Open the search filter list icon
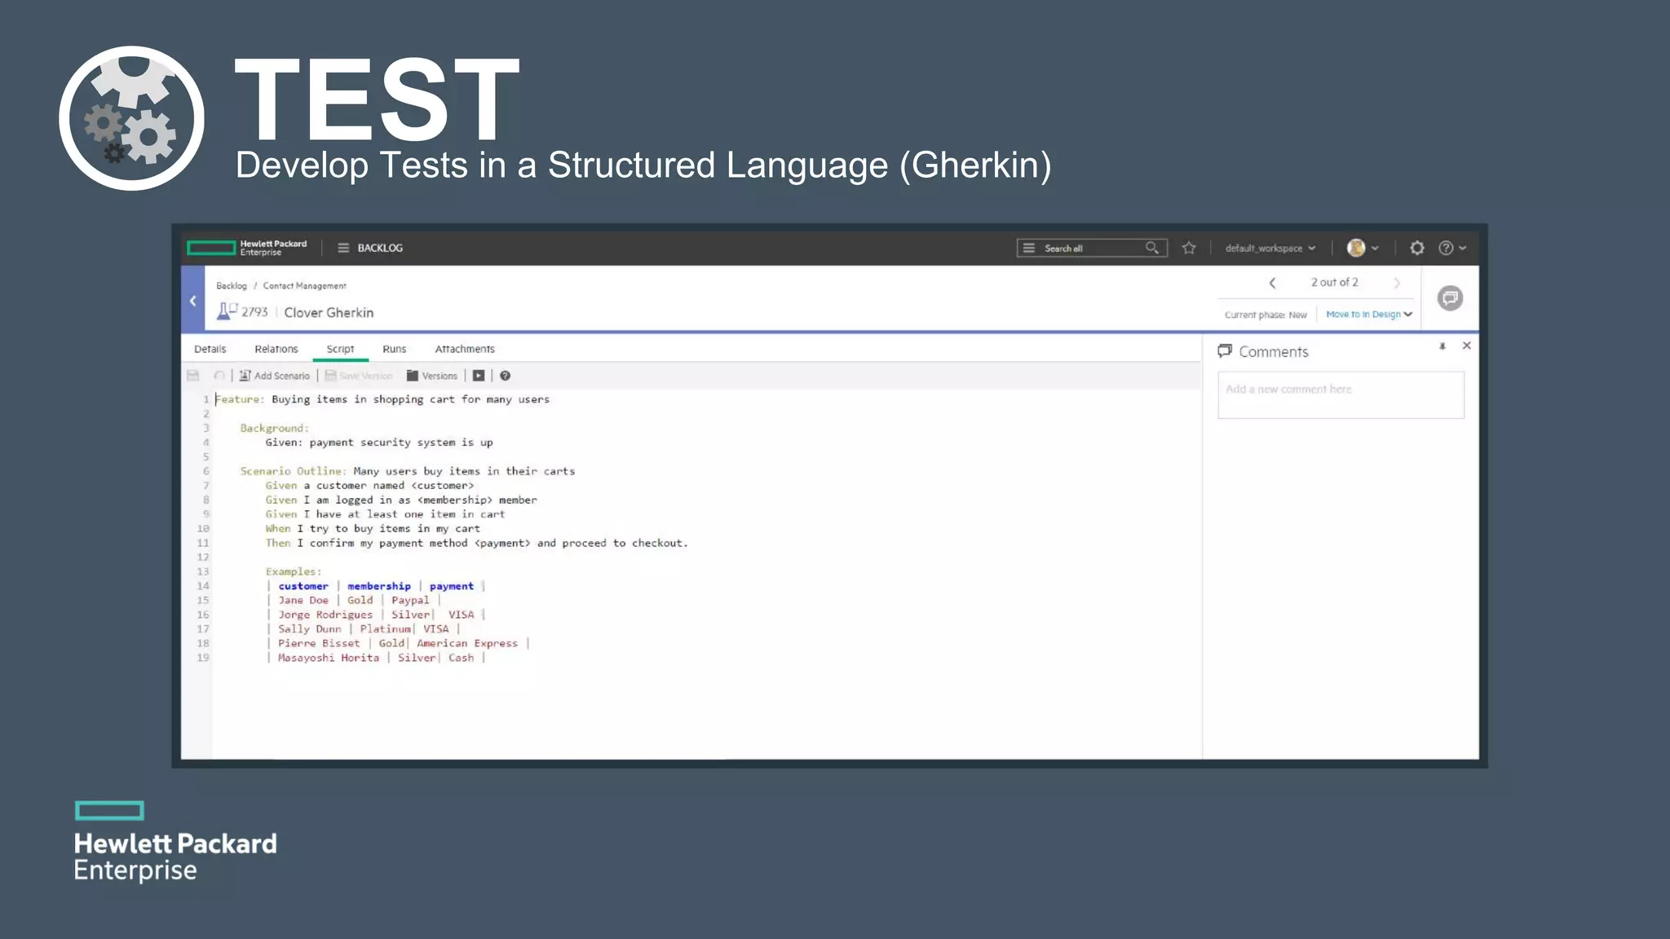The image size is (1670, 939). 1029,248
